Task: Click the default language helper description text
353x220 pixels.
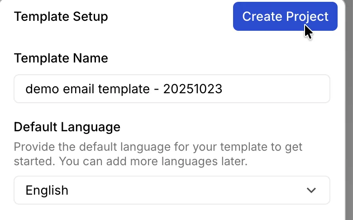Action: [158, 154]
